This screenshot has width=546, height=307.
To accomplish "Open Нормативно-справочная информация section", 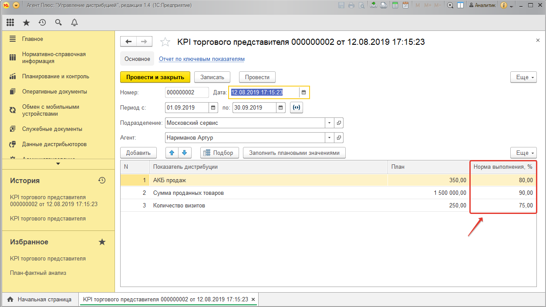I will click(54, 58).
